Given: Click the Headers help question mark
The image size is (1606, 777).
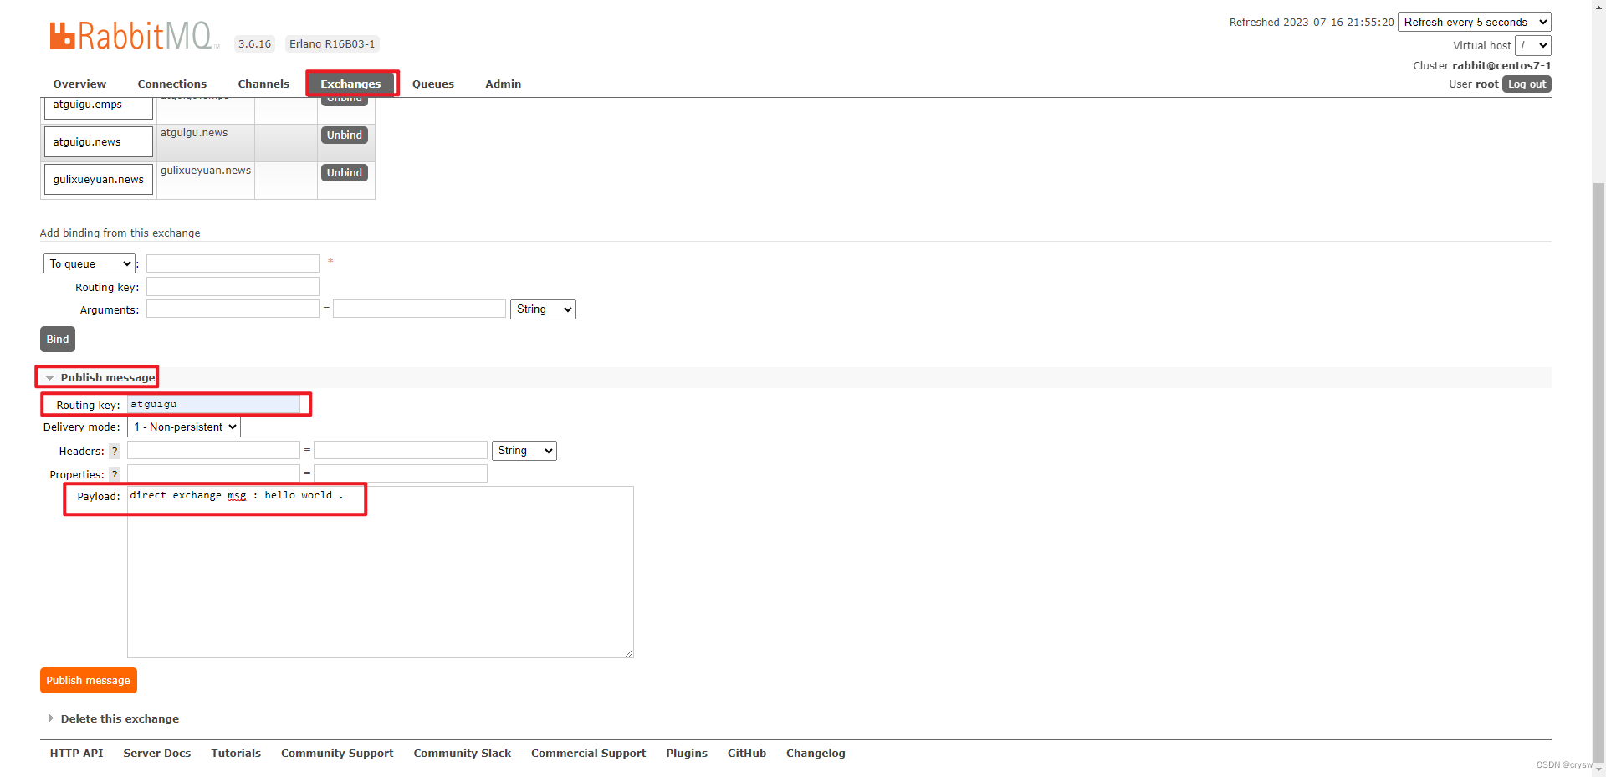Looking at the screenshot, I should click(115, 451).
